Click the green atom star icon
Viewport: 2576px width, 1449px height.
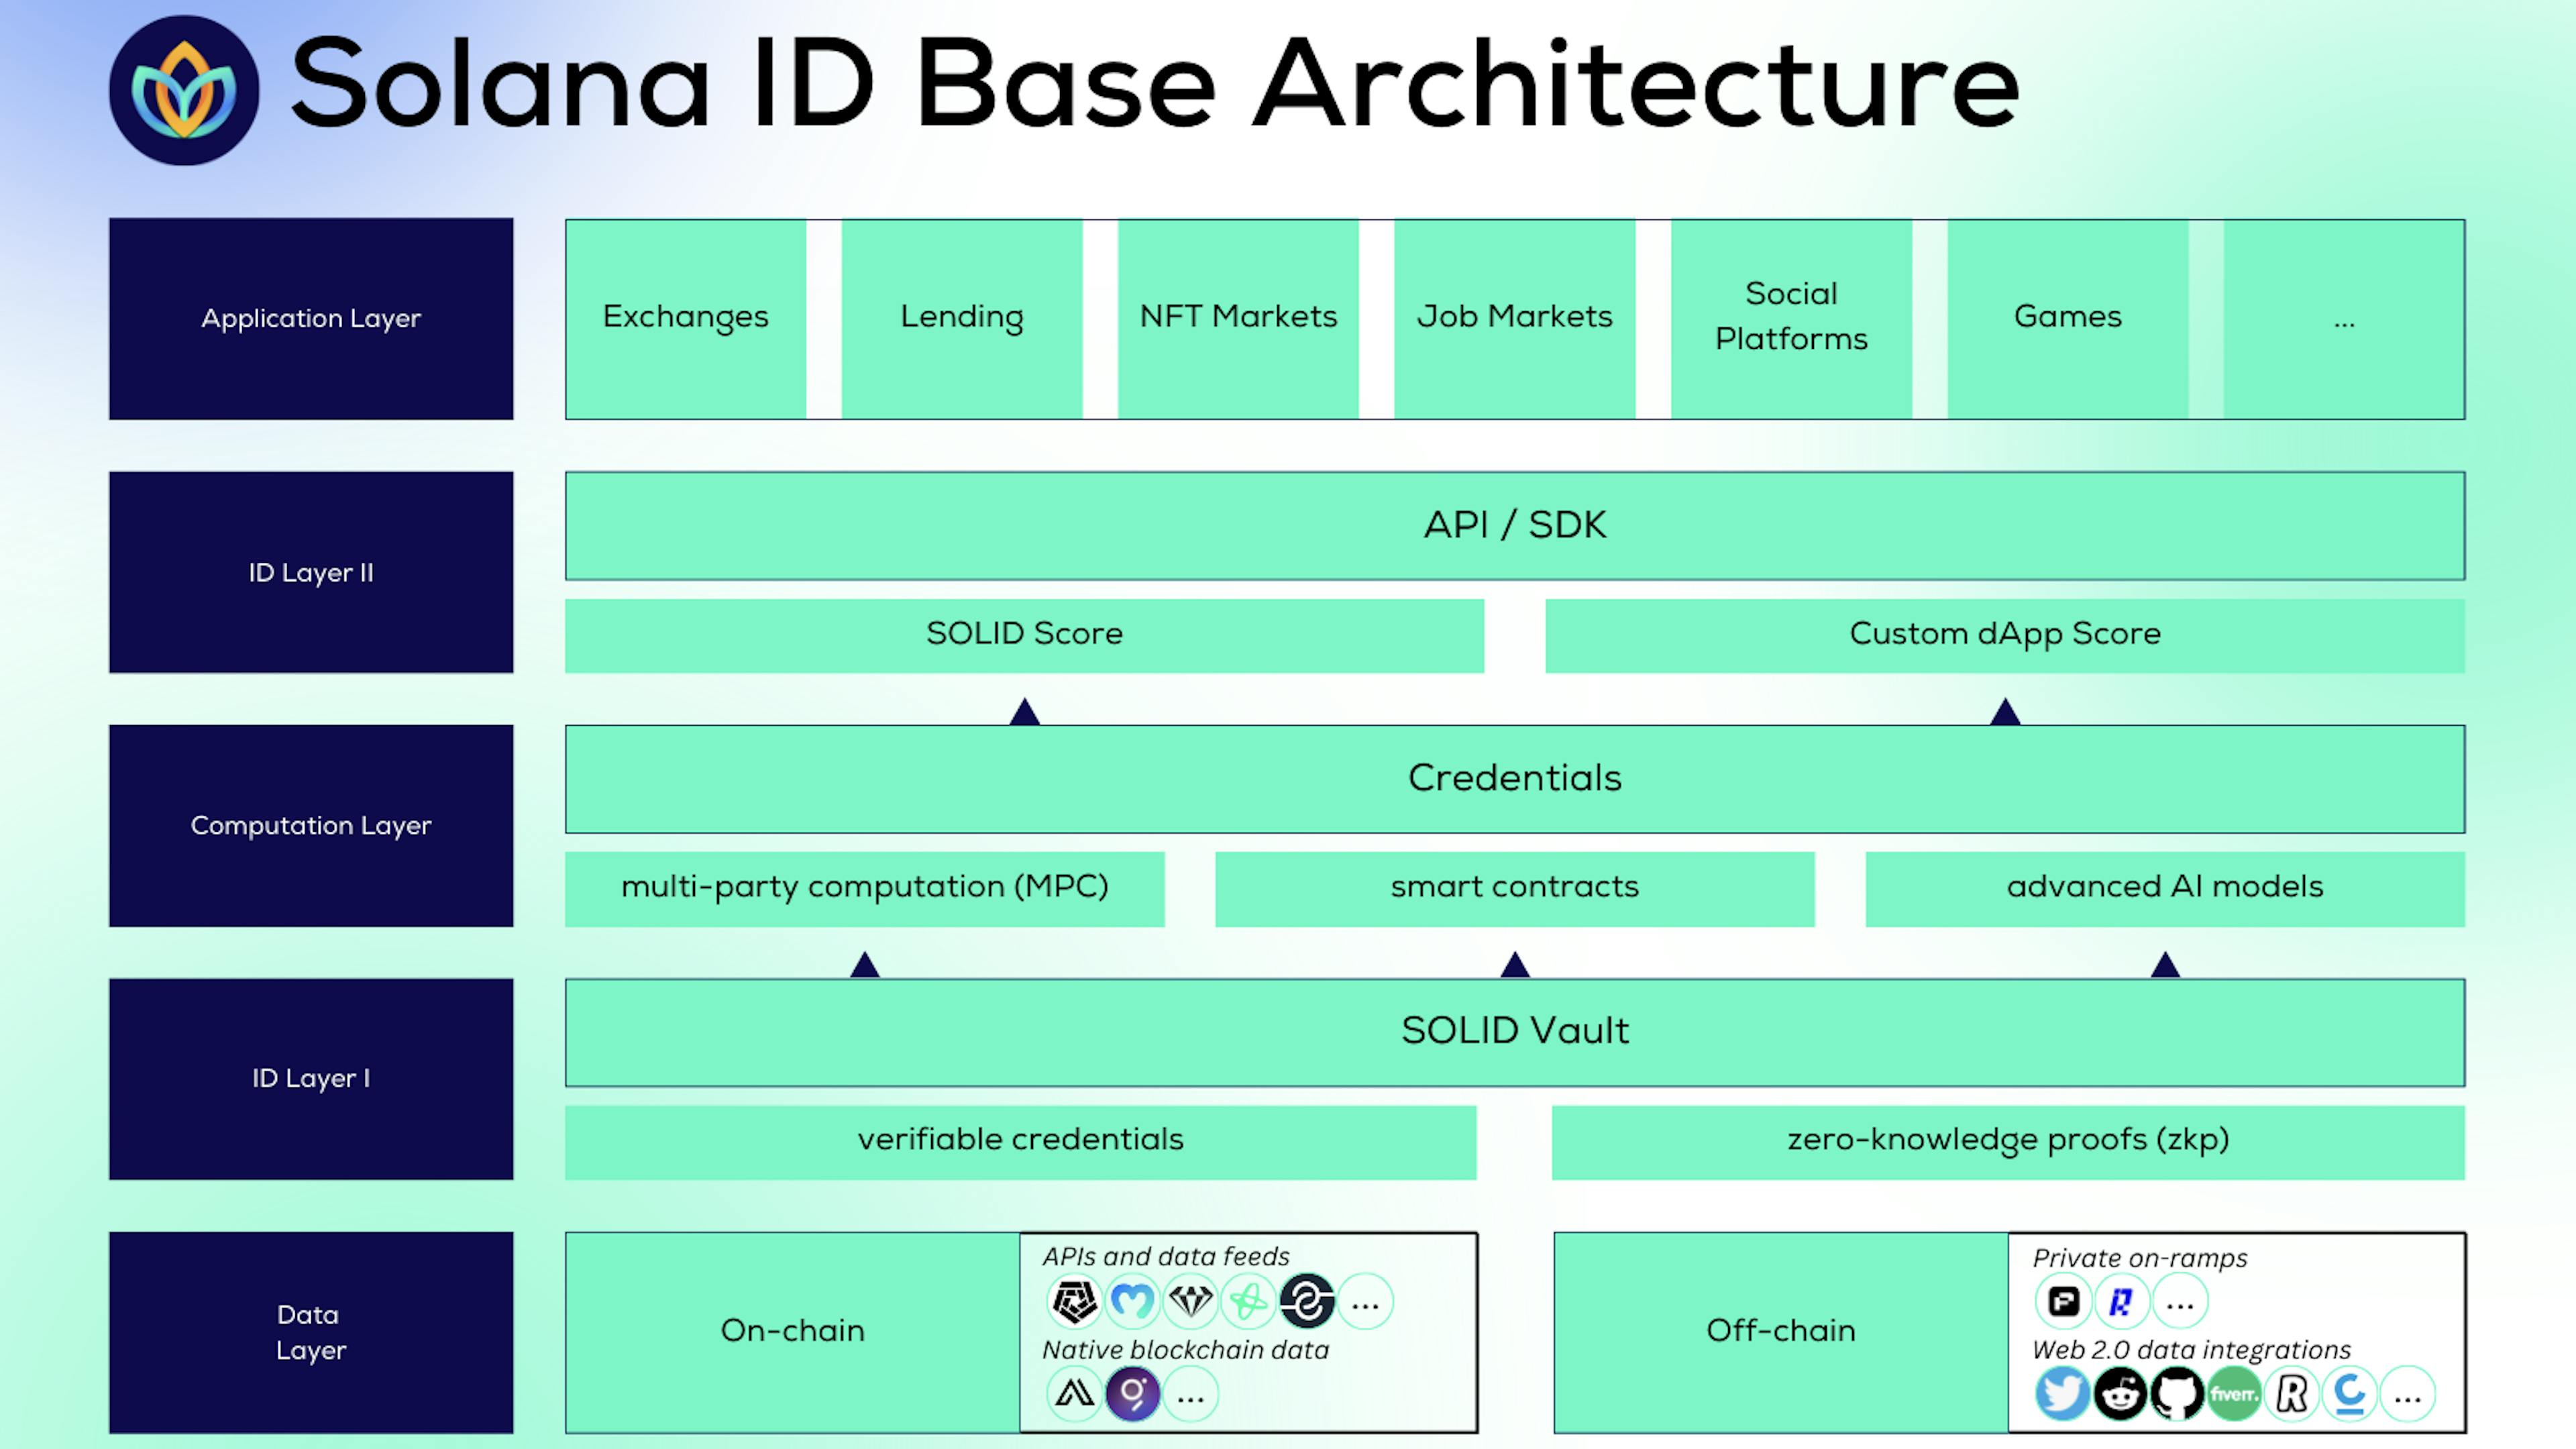1248,1301
